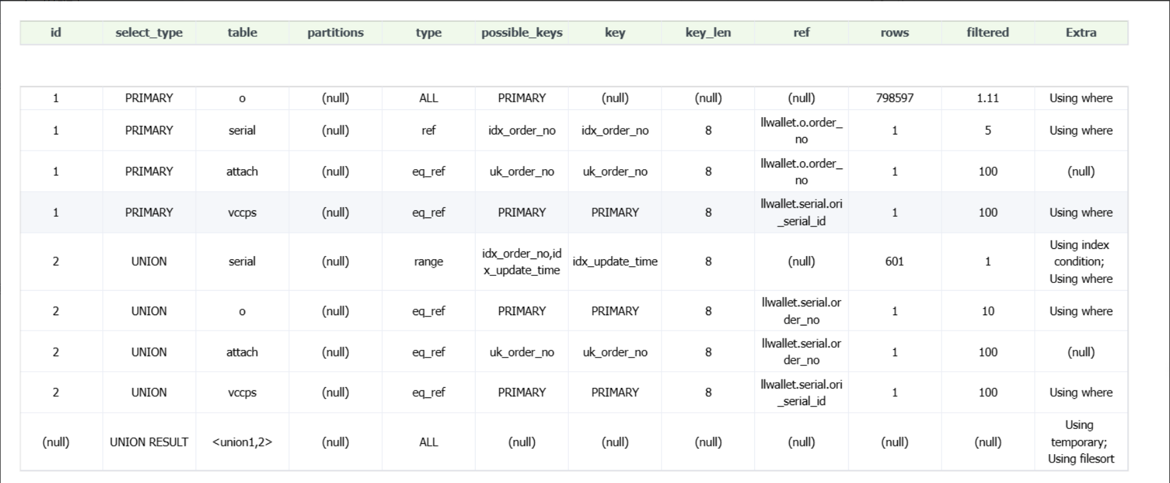Select the 'select_type' column header
The width and height of the screenshot is (1170, 483).
pos(149,33)
